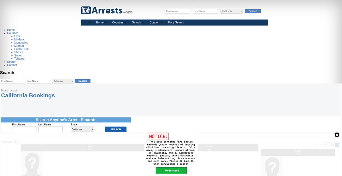Open the Sutter county link
Screen dimensions: 342x176
point(18,55)
